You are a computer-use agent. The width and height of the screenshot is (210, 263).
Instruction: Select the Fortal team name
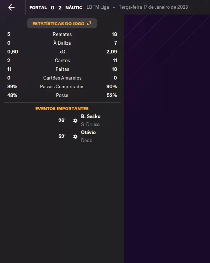[38, 8]
